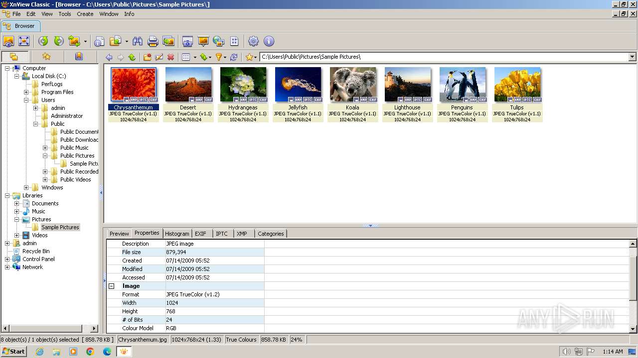Switch to the Histogram tab
This screenshot has height=358, width=638.
tap(177, 234)
